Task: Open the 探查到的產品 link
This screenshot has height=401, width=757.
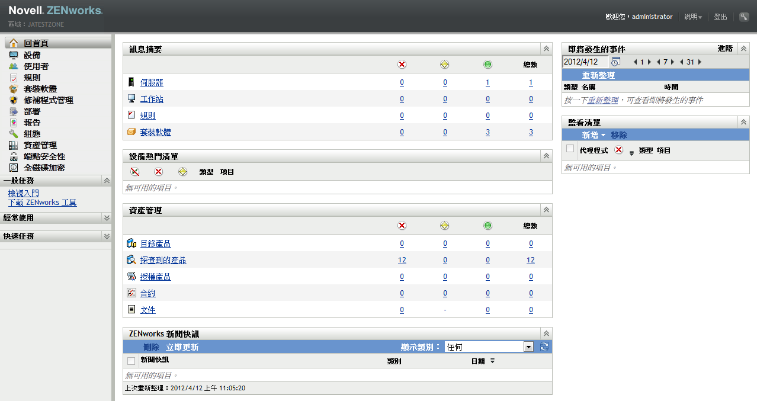Action: coord(163,261)
